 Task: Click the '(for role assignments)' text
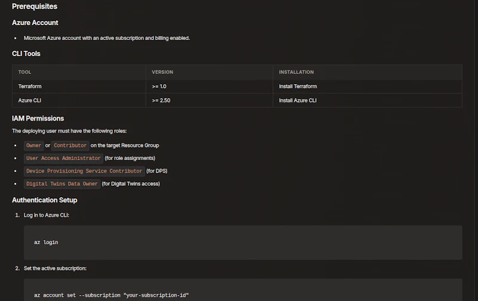[130, 158]
